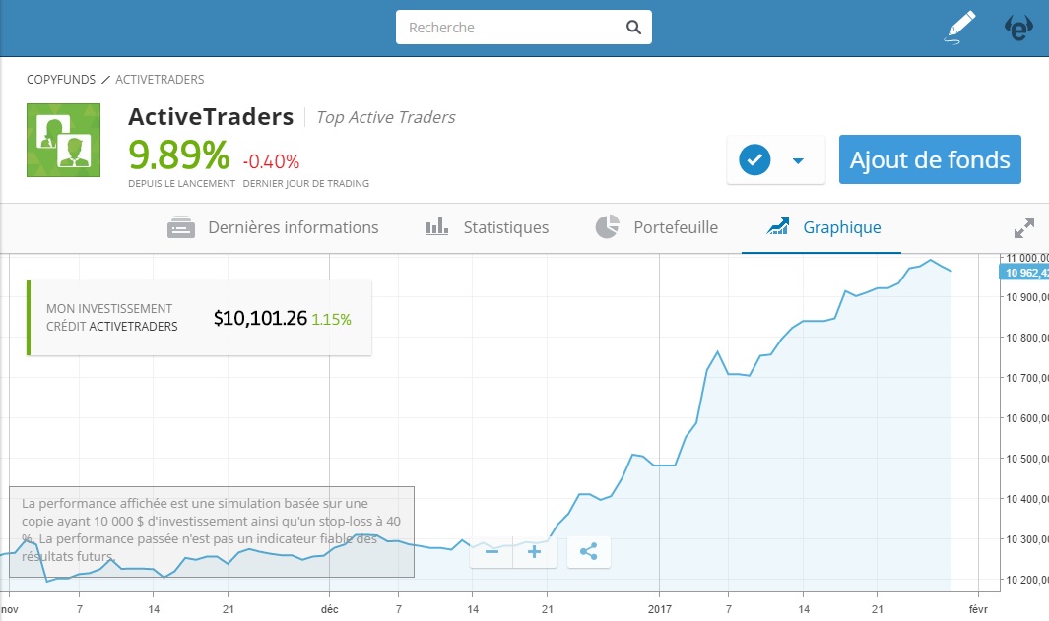The image size is (1049, 621).
Task: Expand chart to fullscreen arrows
Action: 1024,228
